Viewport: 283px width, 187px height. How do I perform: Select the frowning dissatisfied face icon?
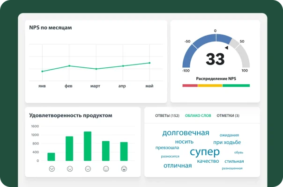tap(70, 169)
